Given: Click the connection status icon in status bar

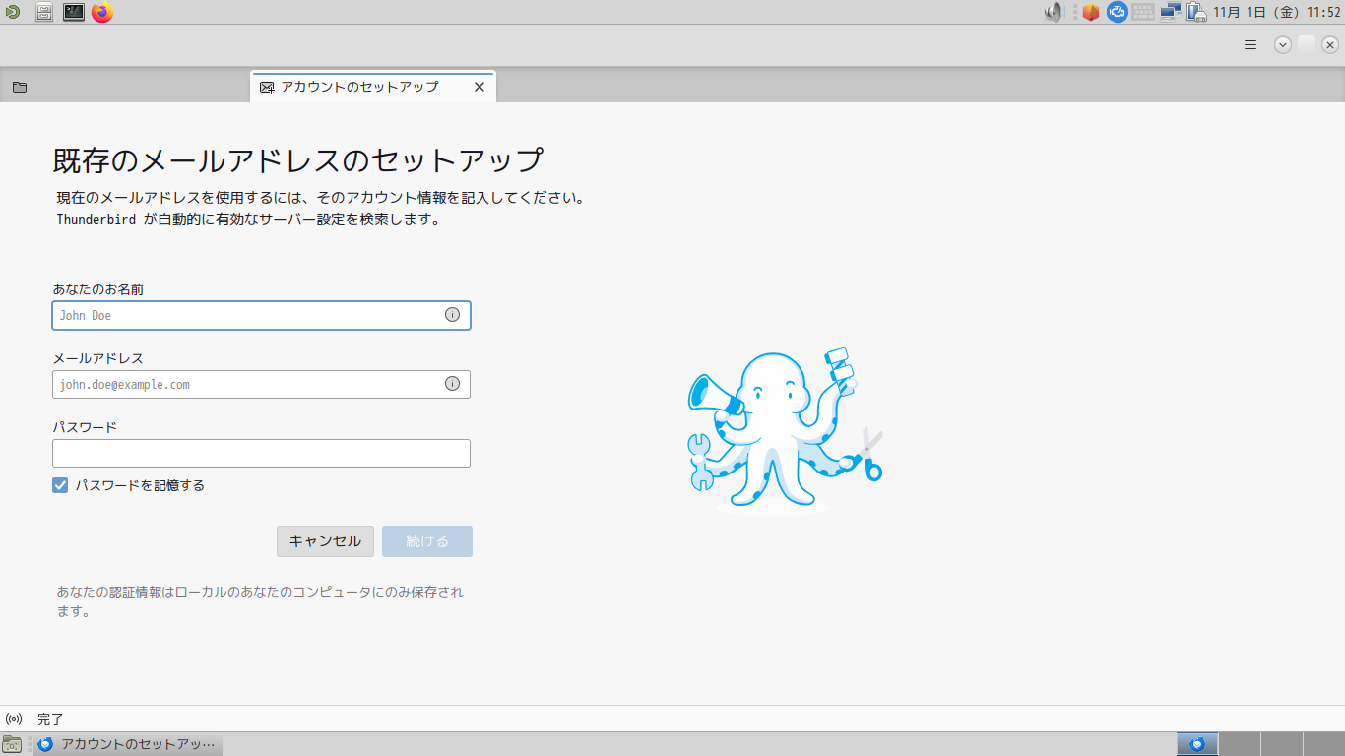Looking at the screenshot, I should [x=14, y=719].
